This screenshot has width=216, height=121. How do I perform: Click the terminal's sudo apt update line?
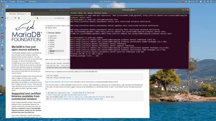point(86,38)
